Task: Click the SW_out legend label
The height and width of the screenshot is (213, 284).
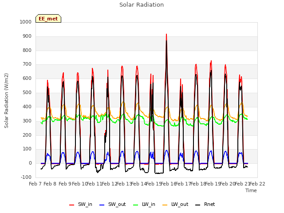Action: click(117, 205)
